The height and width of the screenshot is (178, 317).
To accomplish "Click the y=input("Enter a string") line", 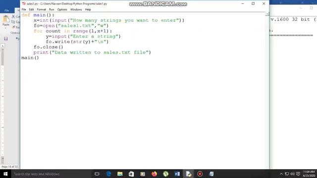I will point(83,36).
